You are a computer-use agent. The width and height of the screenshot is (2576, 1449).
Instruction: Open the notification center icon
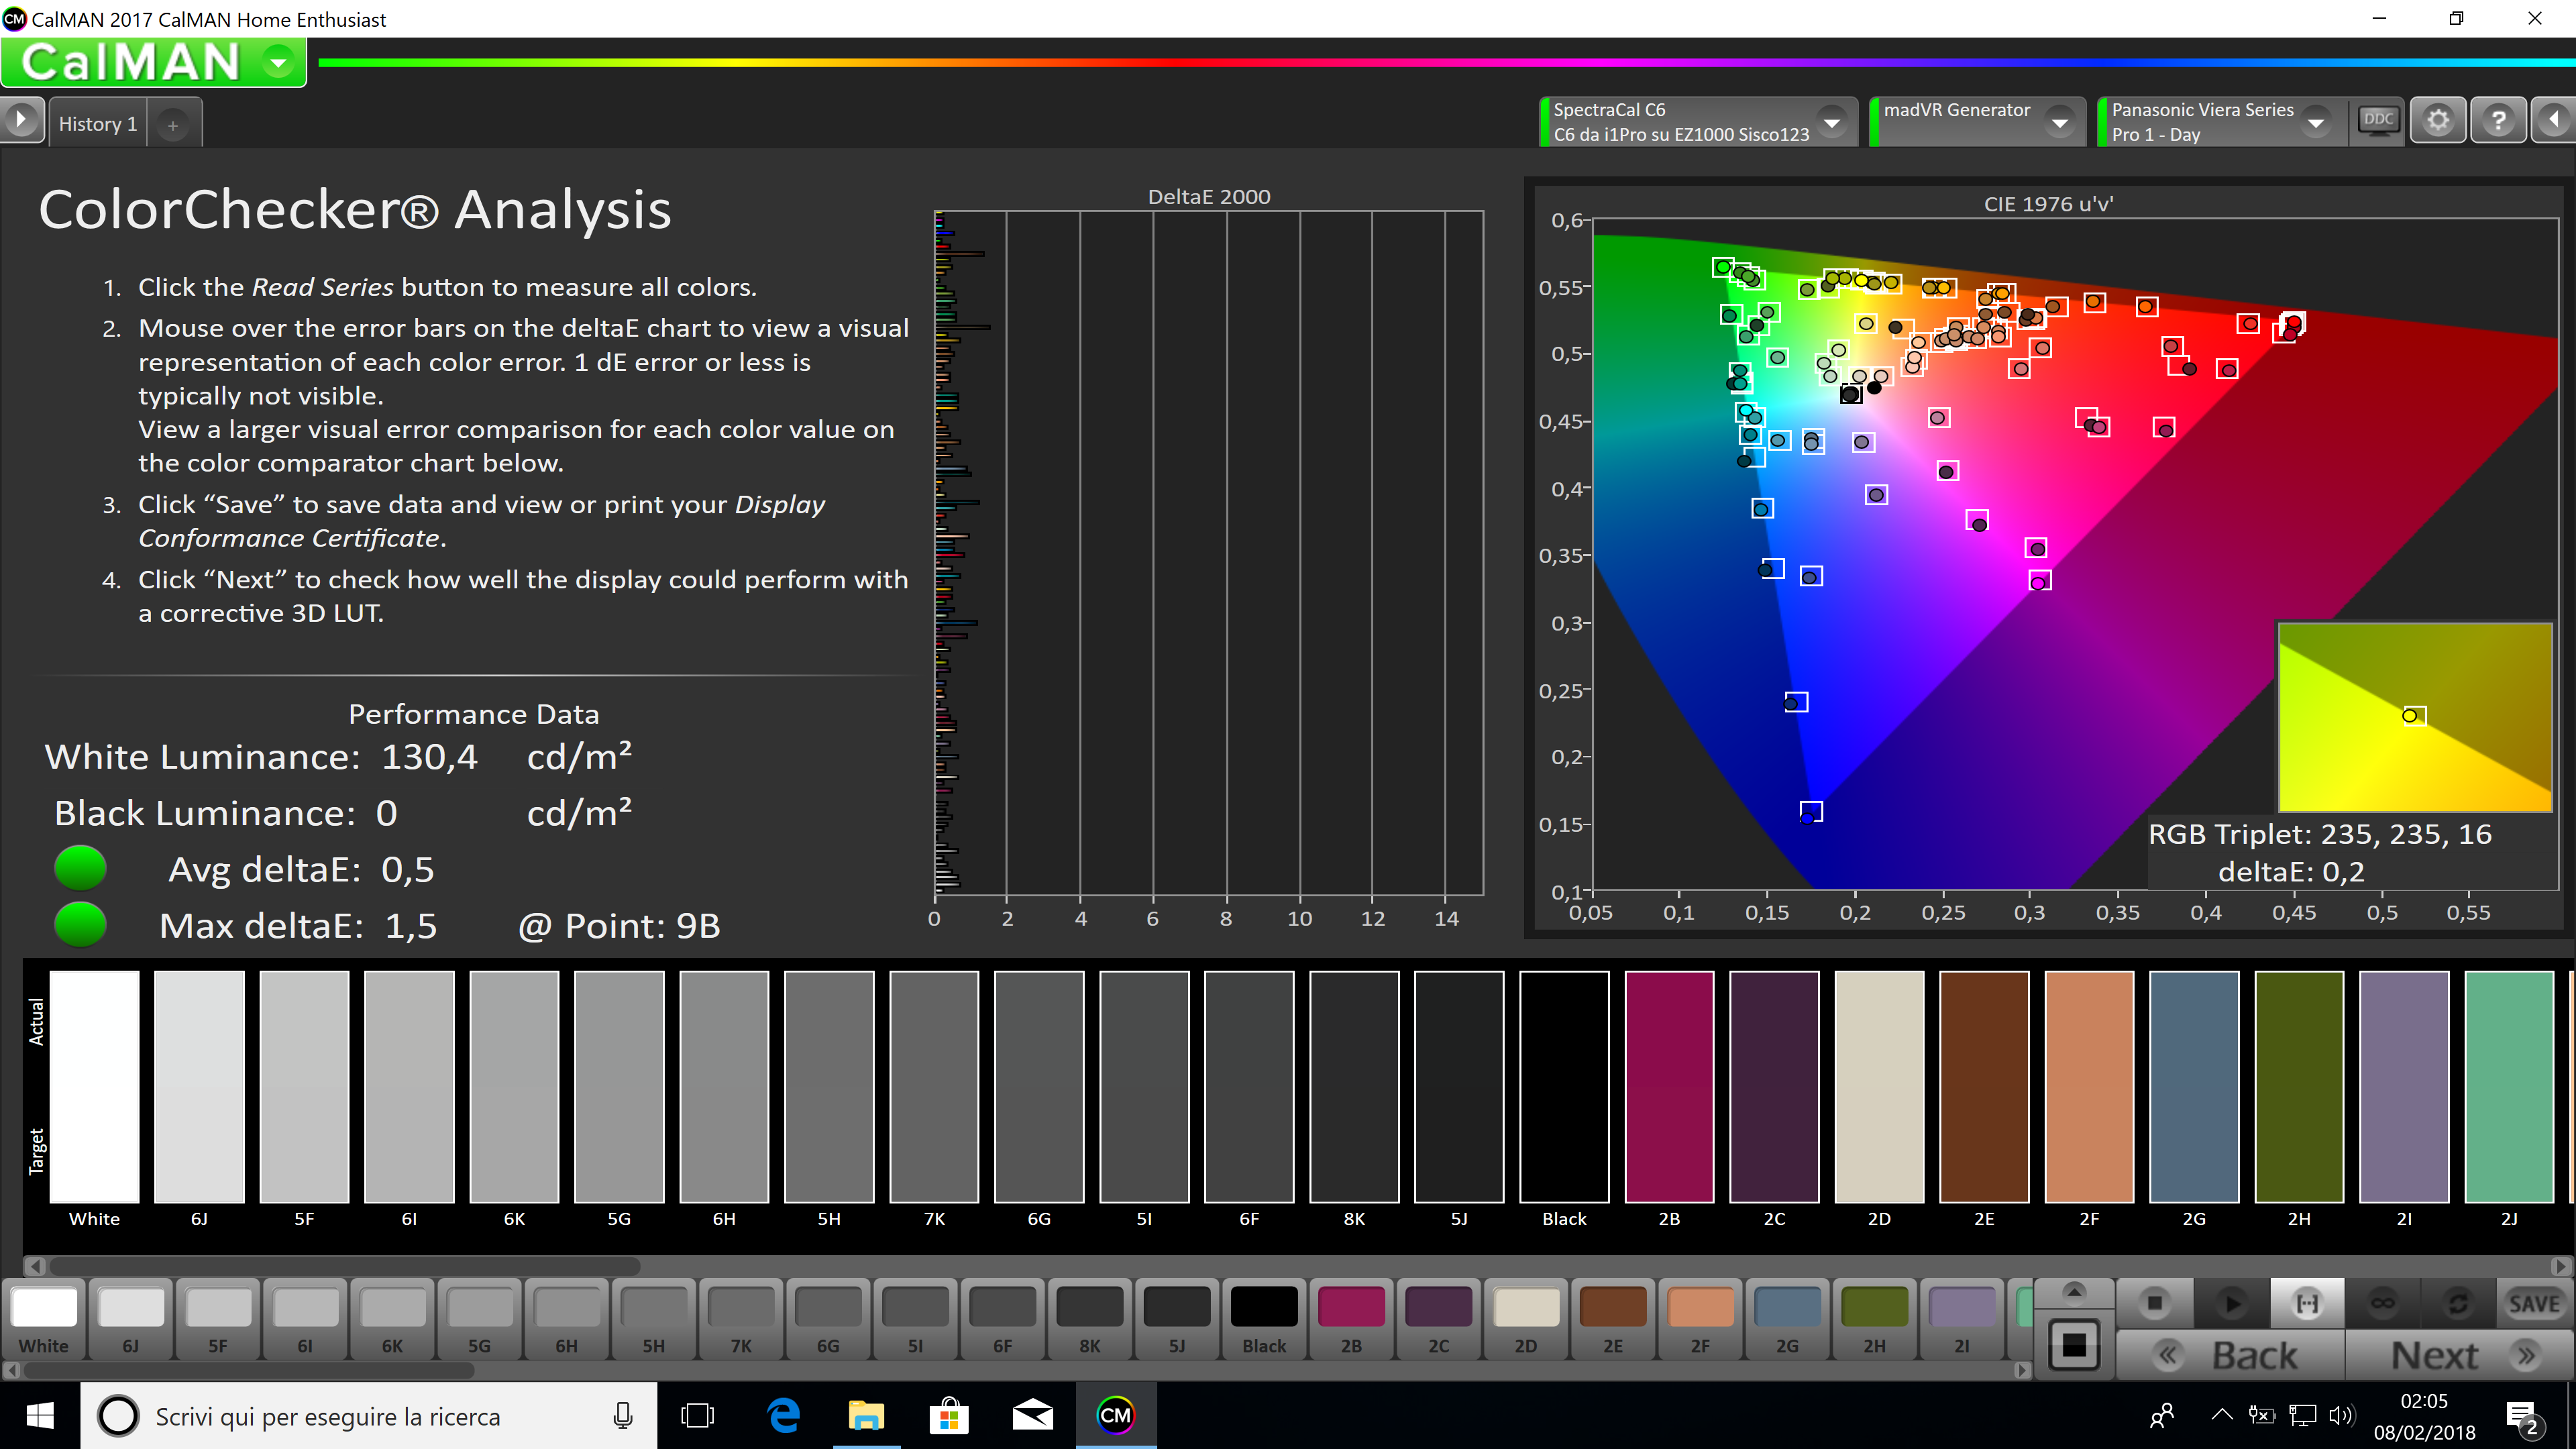2523,1417
